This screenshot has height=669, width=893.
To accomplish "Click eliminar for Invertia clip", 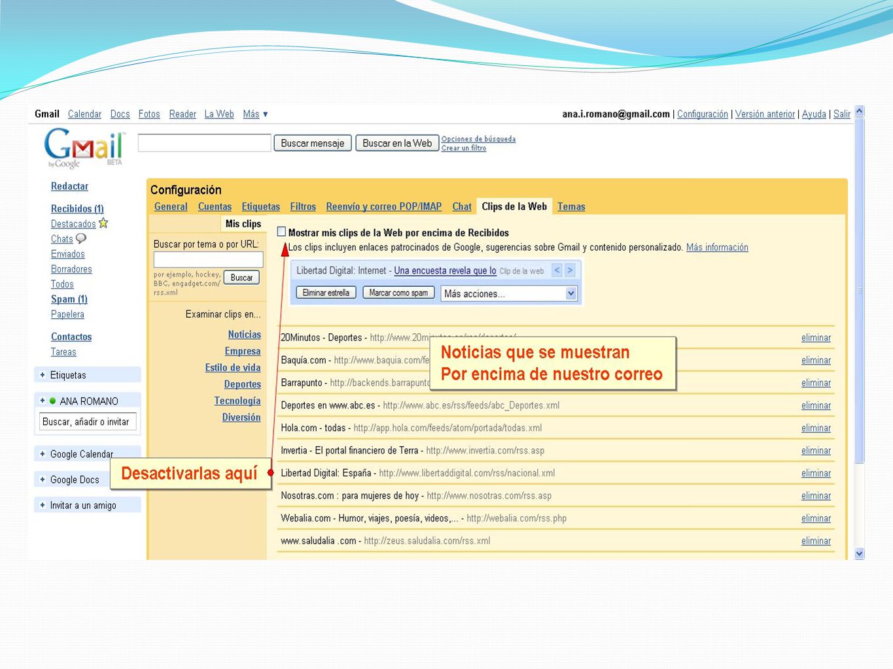I will [x=816, y=451].
